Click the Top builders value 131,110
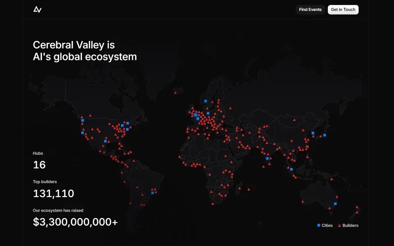 53,194
